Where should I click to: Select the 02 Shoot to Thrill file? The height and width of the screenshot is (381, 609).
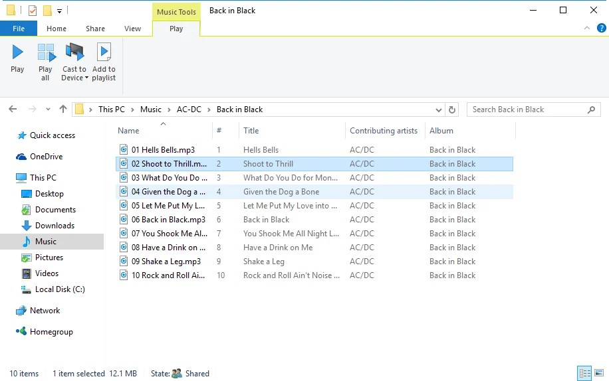169,163
